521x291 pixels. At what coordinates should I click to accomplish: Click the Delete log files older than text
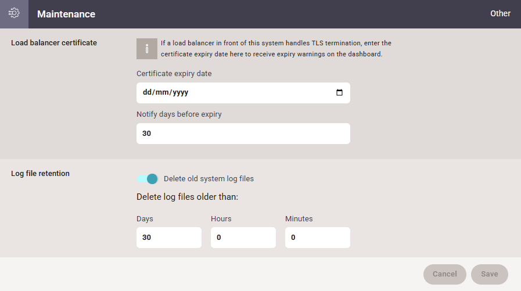pos(188,197)
